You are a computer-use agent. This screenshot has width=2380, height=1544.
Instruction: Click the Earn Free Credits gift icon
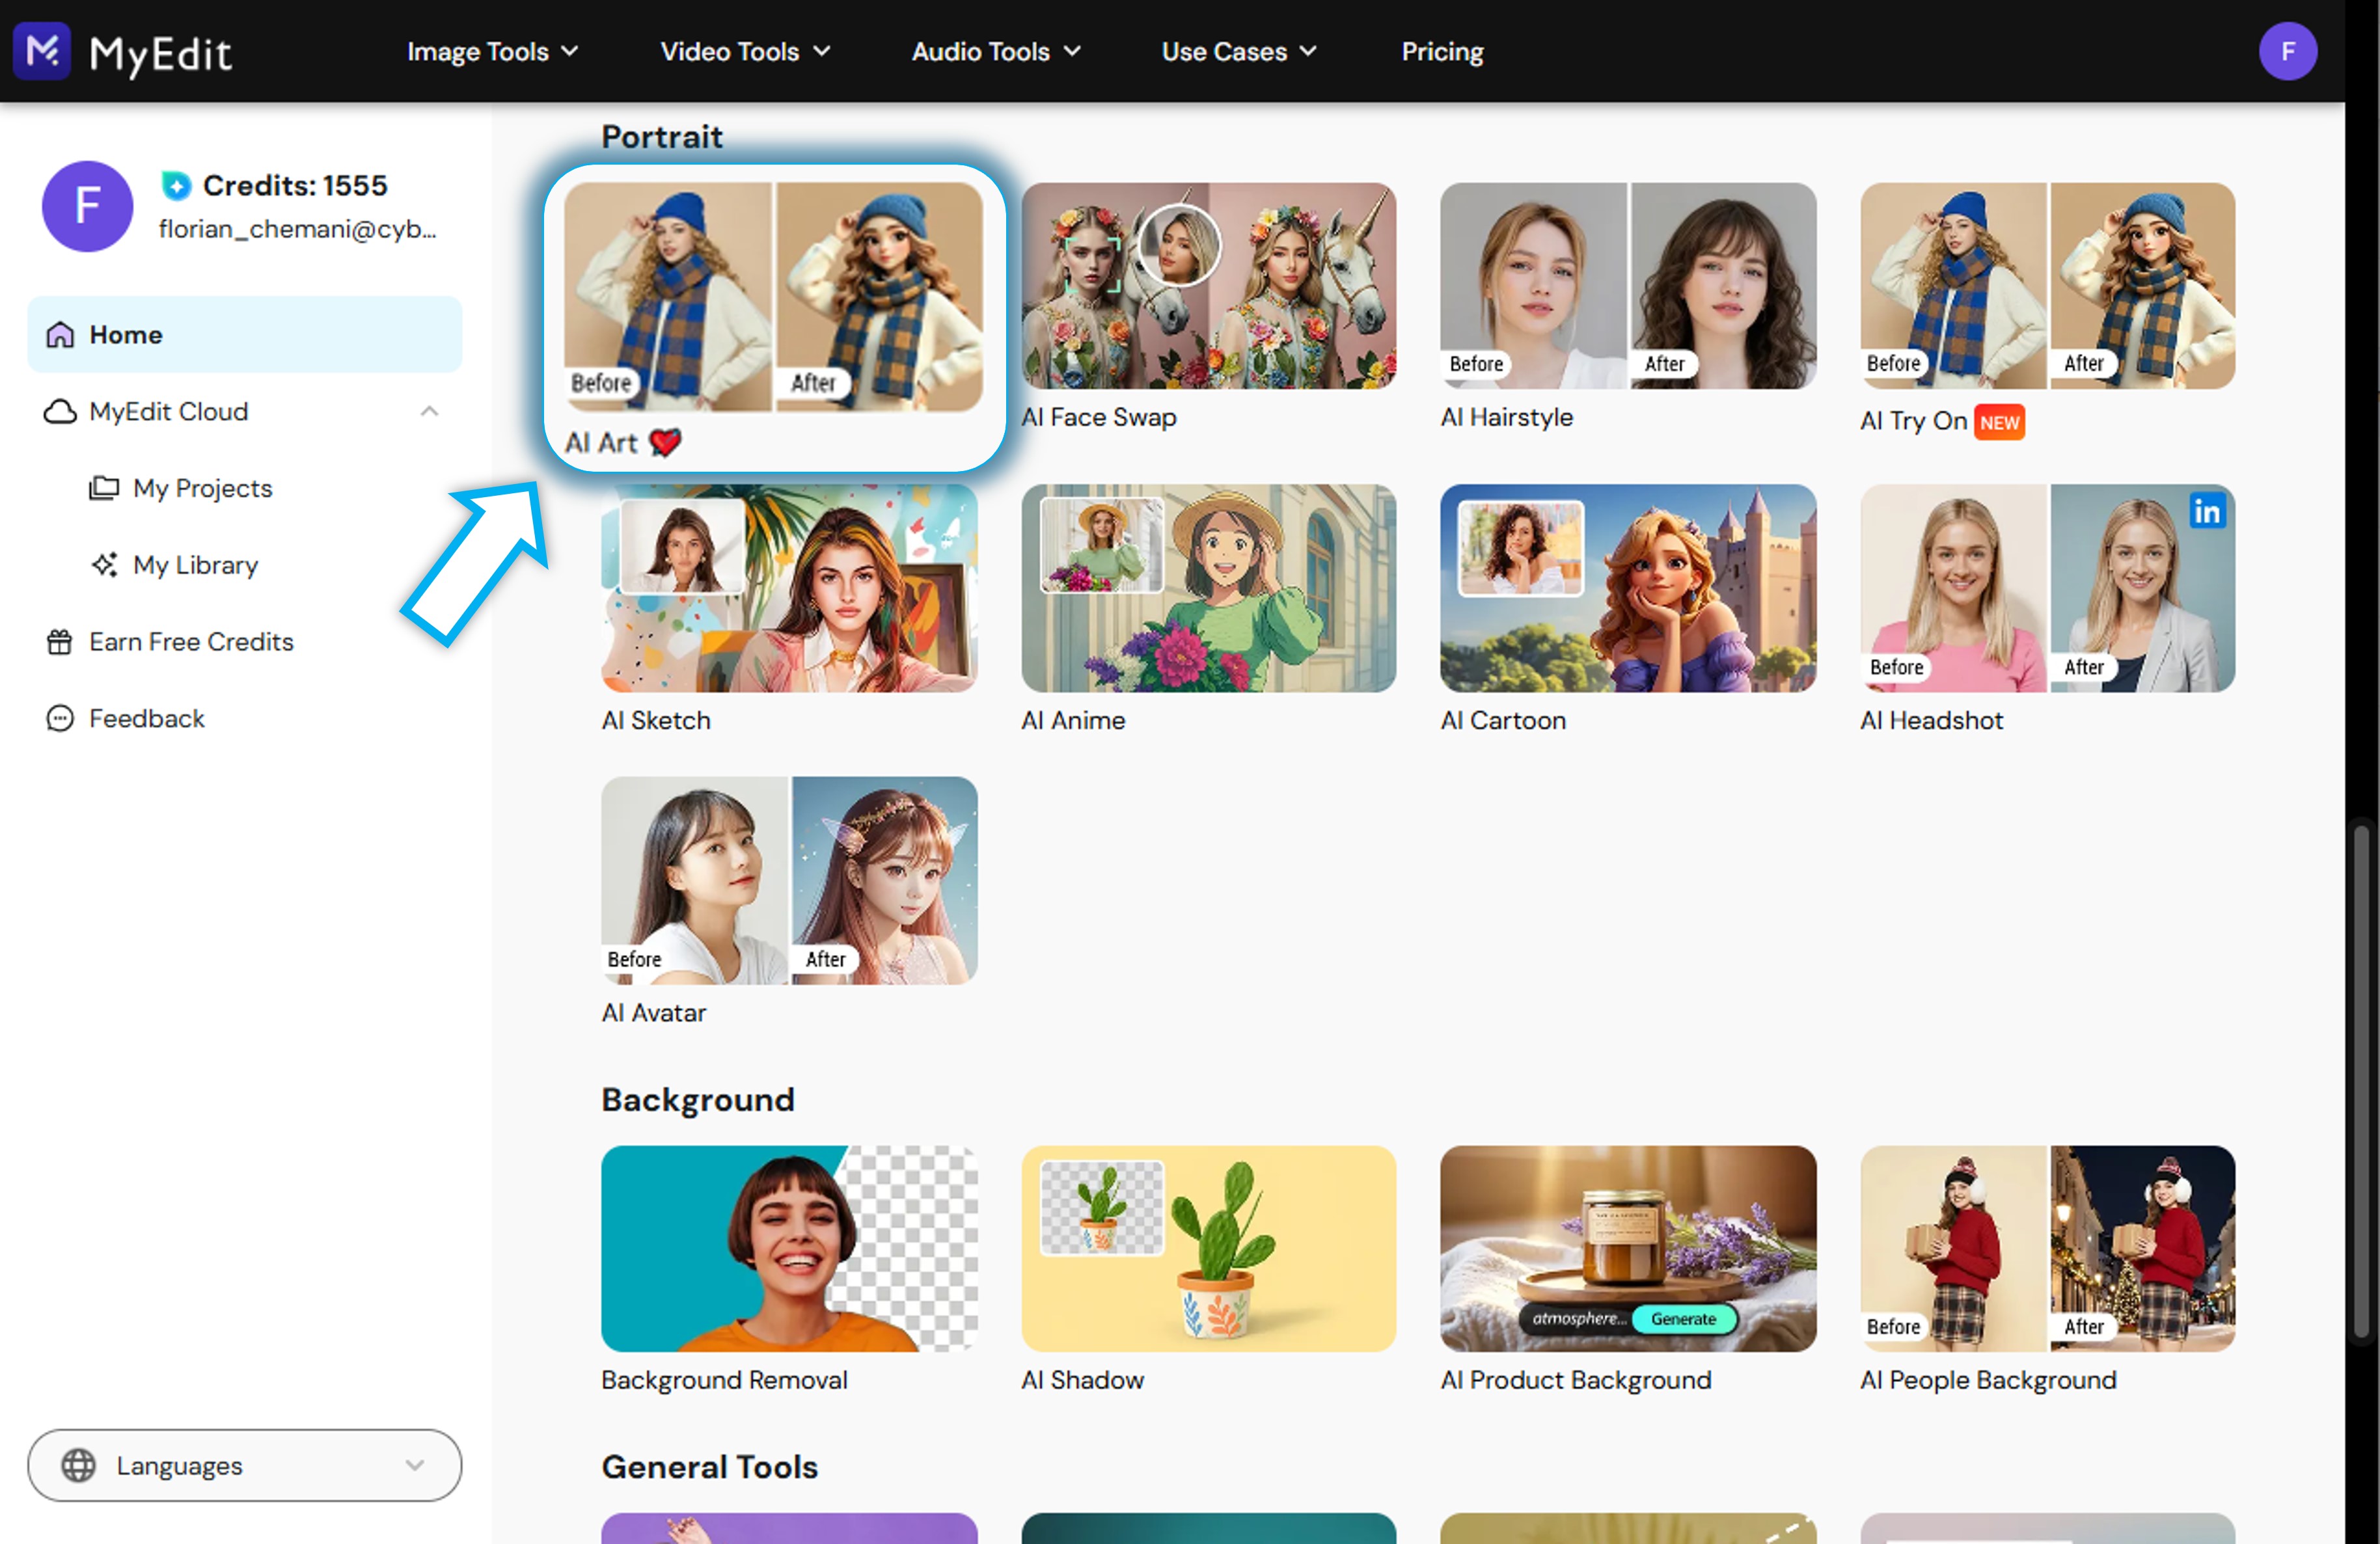[x=60, y=642]
